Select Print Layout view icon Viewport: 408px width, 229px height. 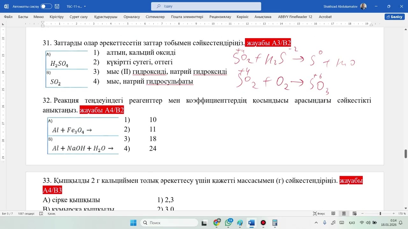pyautogui.click(x=344, y=214)
